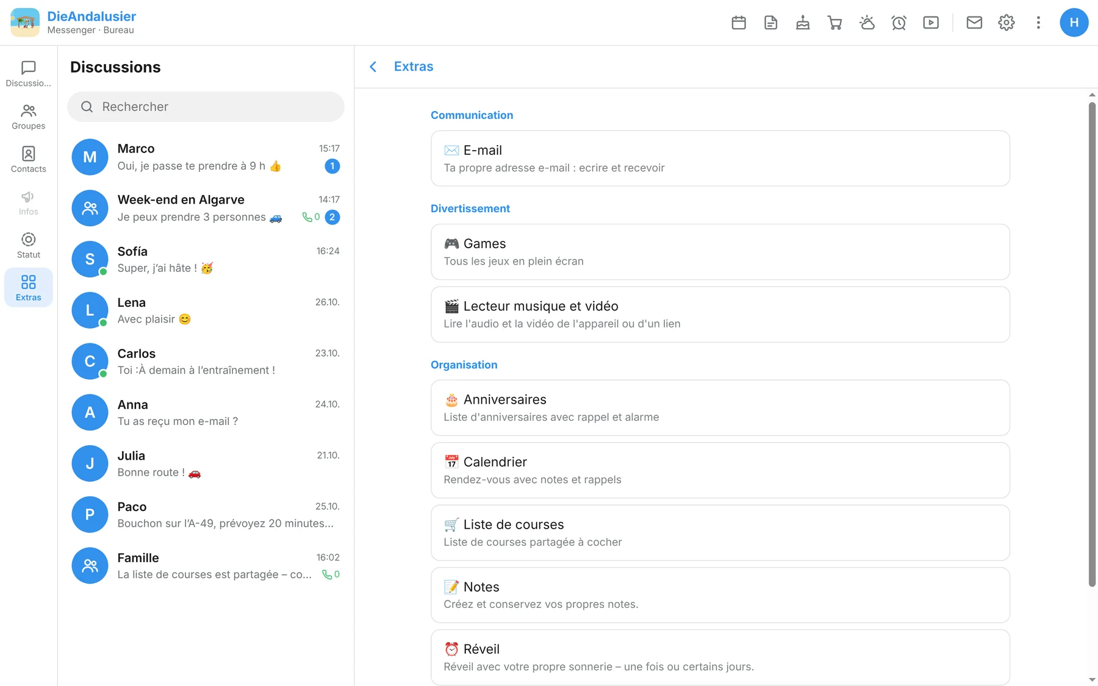The width and height of the screenshot is (1098, 686).
Task: Open the chat with Anna
Action: tap(206, 413)
